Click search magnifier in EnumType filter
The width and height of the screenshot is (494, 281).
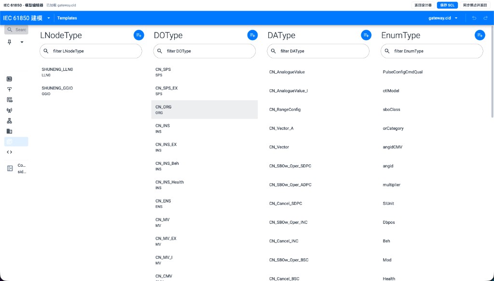tap(387, 51)
